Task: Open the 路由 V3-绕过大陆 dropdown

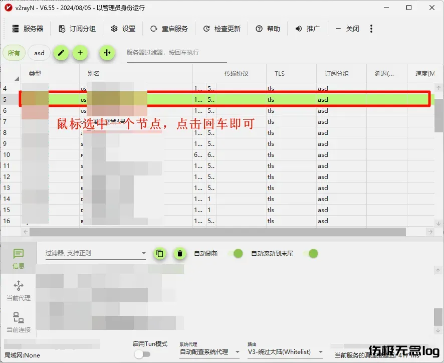Action: click(285, 352)
